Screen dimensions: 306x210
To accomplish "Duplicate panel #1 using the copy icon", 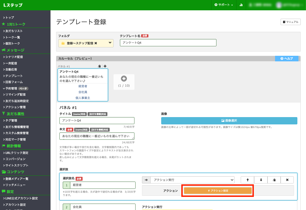I will coord(99,66).
